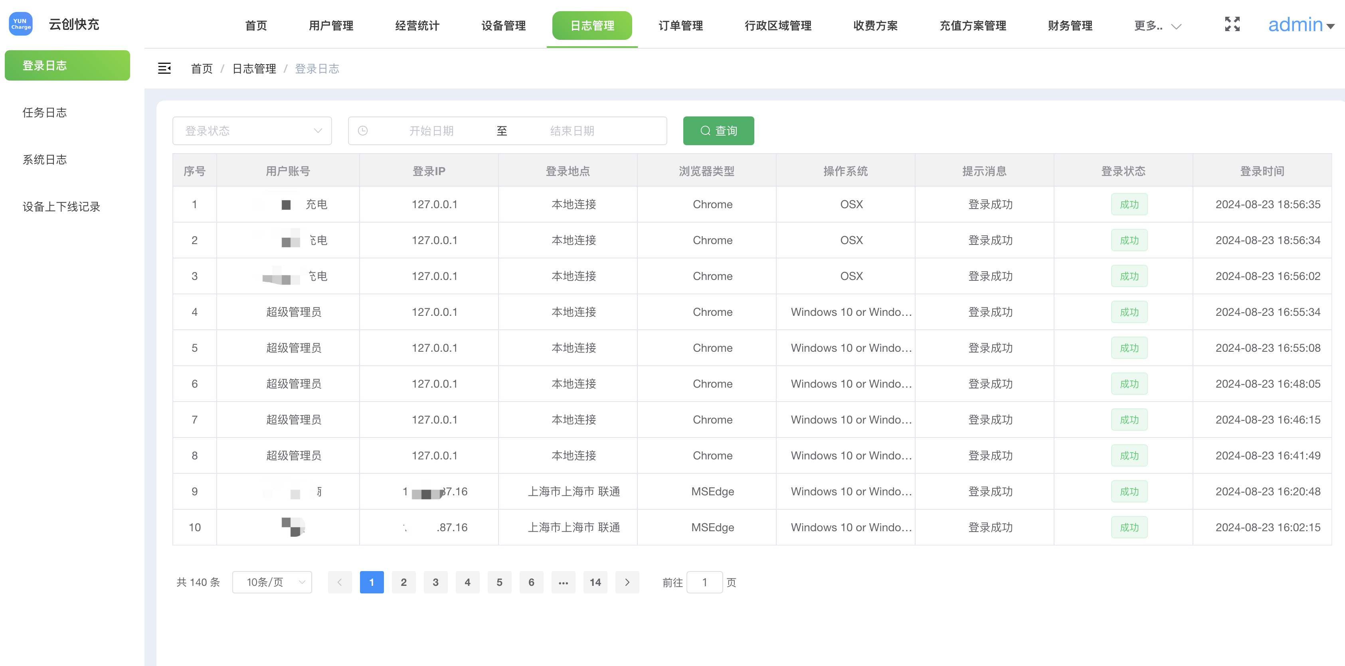Select the 日志管理 nav tab
Viewport: 1345px width, 666px height.
(x=592, y=26)
